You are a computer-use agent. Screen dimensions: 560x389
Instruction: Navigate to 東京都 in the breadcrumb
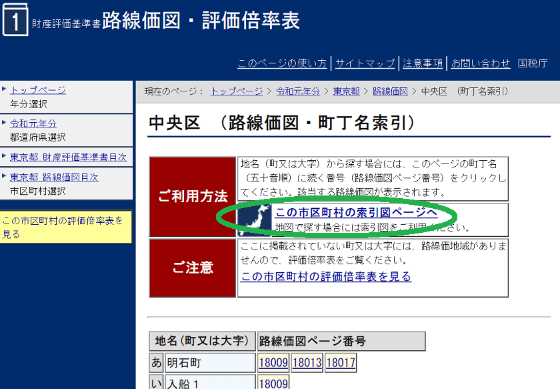tap(347, 91)
